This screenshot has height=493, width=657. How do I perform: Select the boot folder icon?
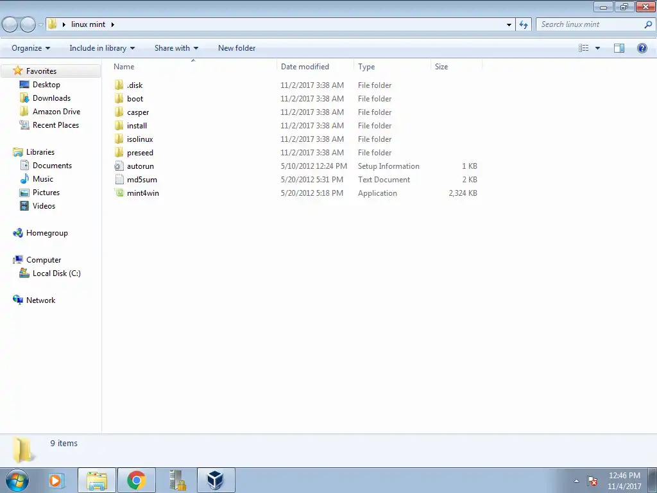coord(119,98)
